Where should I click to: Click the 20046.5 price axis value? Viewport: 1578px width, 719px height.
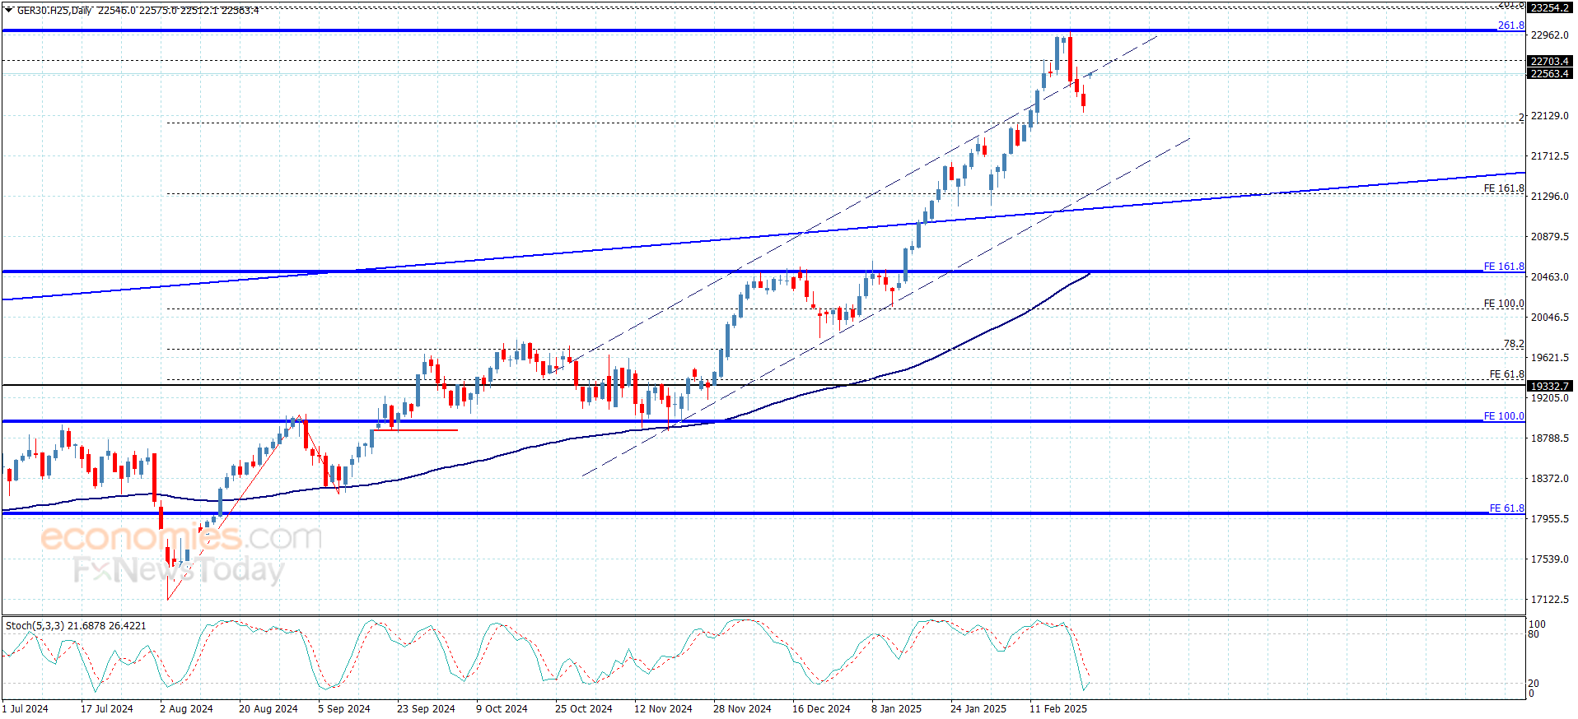click(x=1549, y=318)
